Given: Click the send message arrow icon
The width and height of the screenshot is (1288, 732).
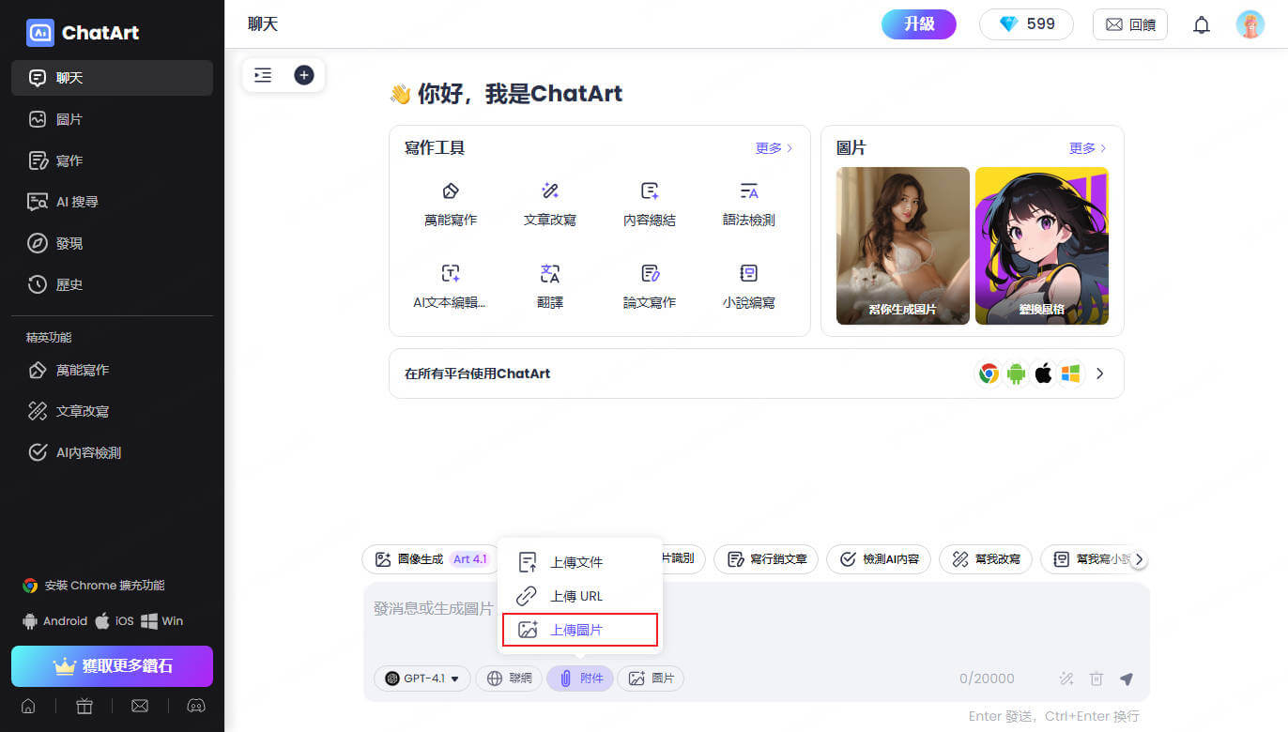Looking at the screenshot, I should click(1127, 679).
